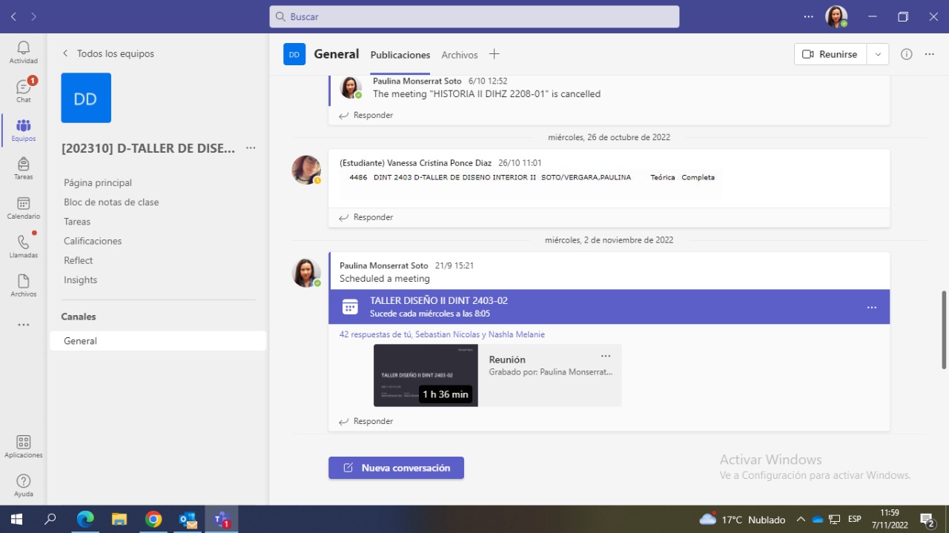Add a new tab with plus icon
The height and width of the screenshot is (533, 949).
pyautogui.click(x=495, y=54)
